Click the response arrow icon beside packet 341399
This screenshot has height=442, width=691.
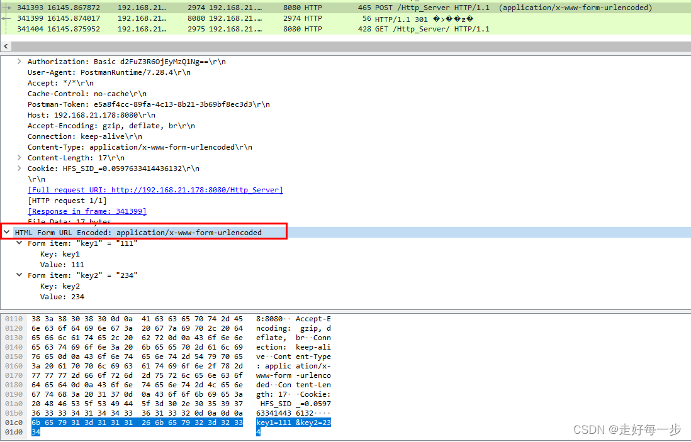pos(5,18)
